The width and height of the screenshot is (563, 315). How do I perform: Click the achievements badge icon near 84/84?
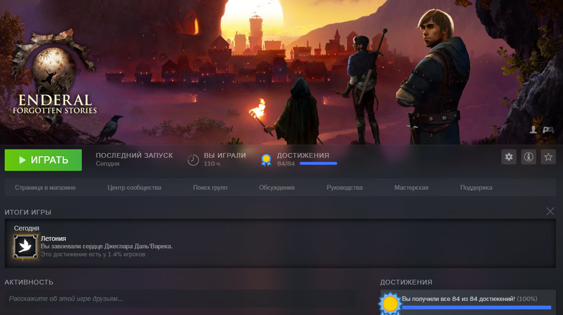click(x=266, y=160)
